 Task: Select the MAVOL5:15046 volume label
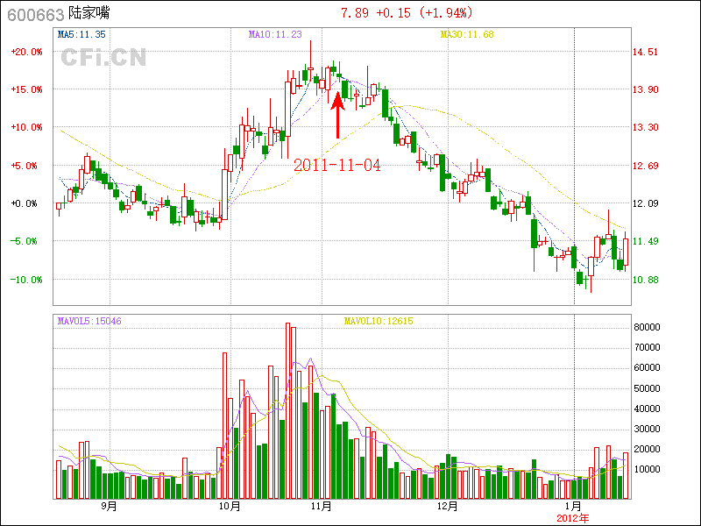pos(89,321)
